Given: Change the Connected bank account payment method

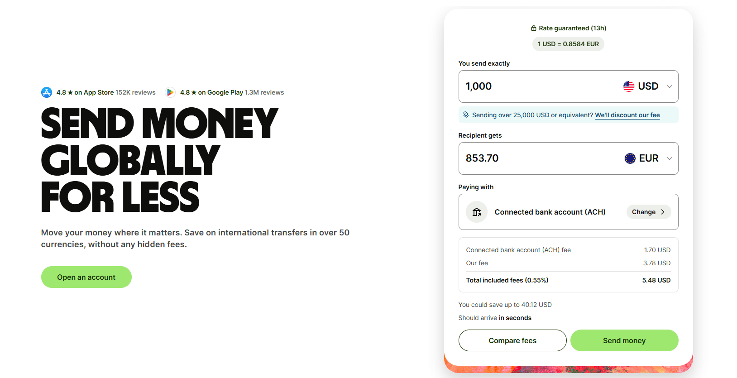Looking at the screenshot, I should click(648, 212).
